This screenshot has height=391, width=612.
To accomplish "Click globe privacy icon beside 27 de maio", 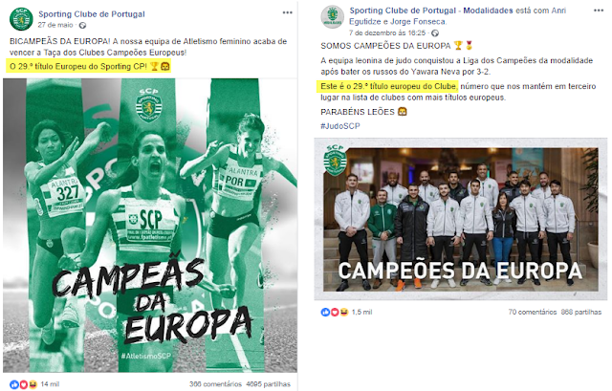I will tap(82, 26).
